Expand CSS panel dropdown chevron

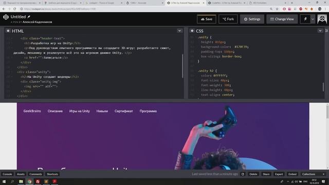point(320,31)
